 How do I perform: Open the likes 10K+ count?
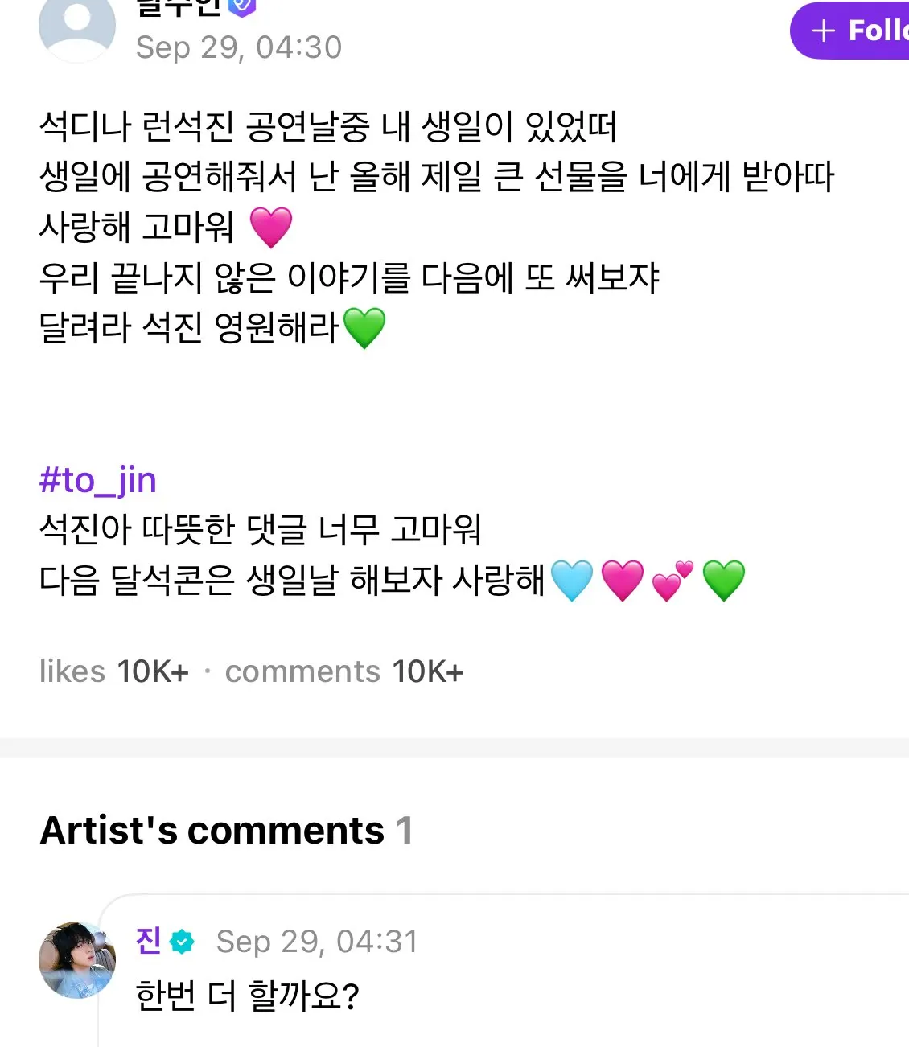pyautogui.click(x=114, y=671)
